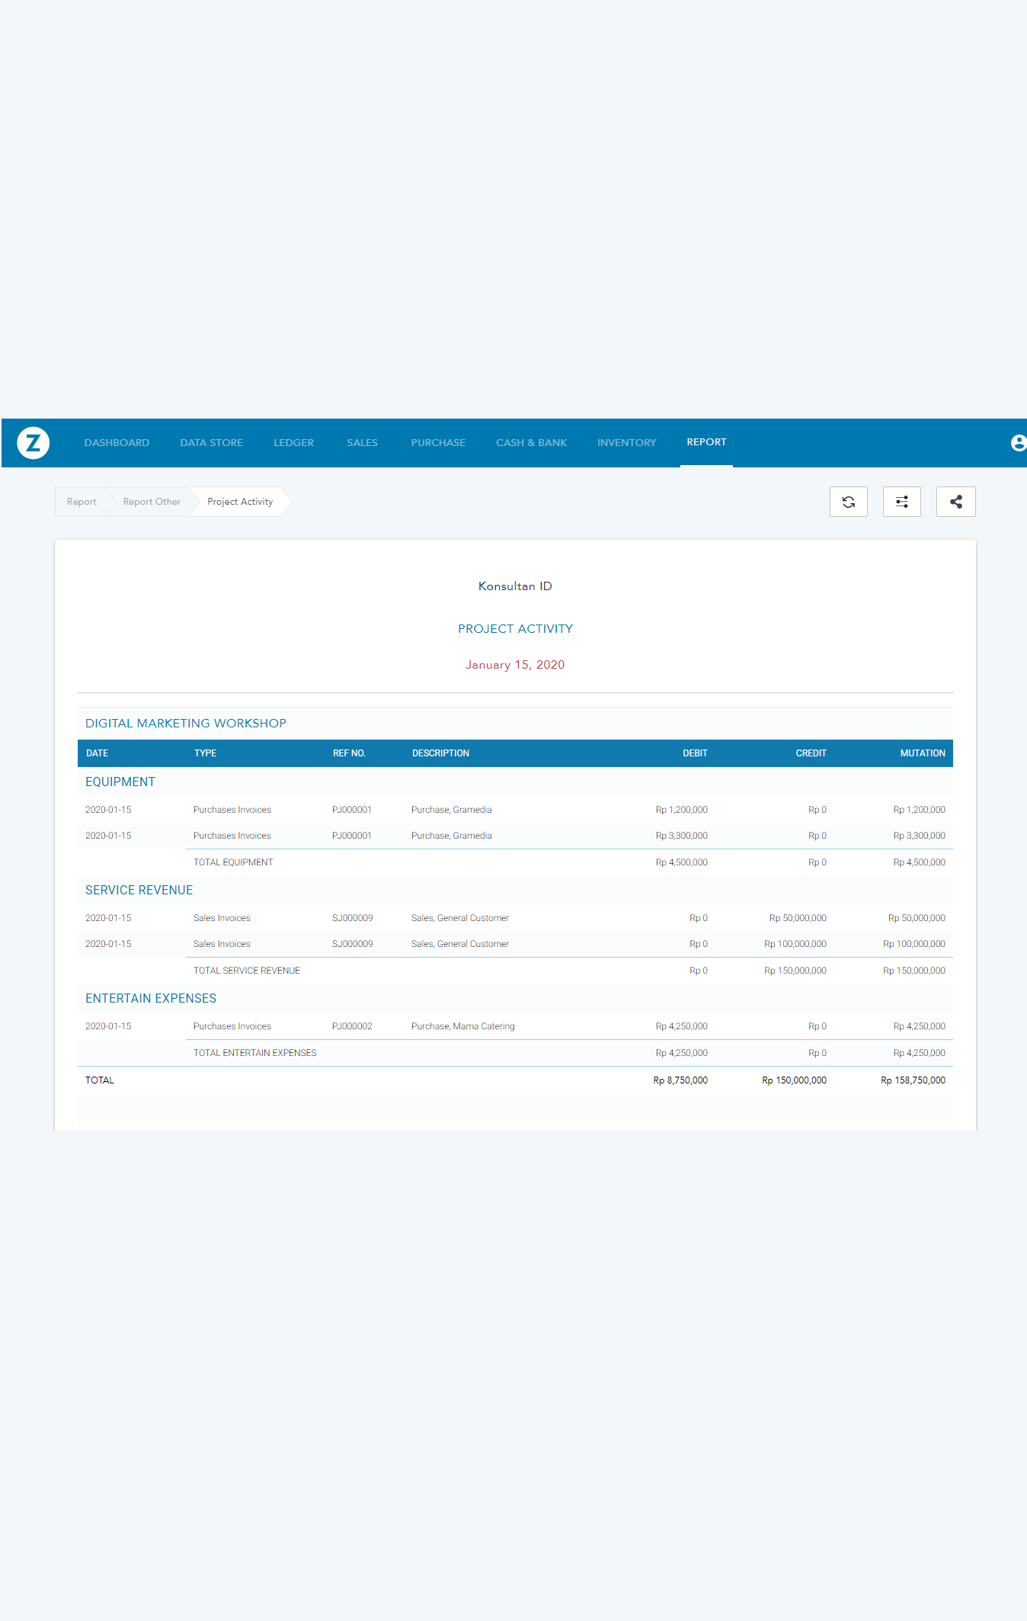Click reference number SJ000009 in first sales row
The image size is (1027, 1621).
[x=352, y=918]
